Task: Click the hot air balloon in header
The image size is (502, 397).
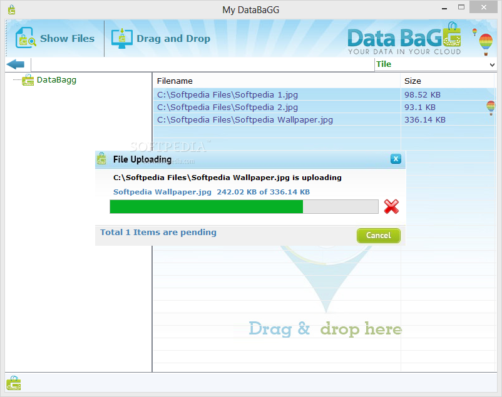Action: (x=485, y=44)
